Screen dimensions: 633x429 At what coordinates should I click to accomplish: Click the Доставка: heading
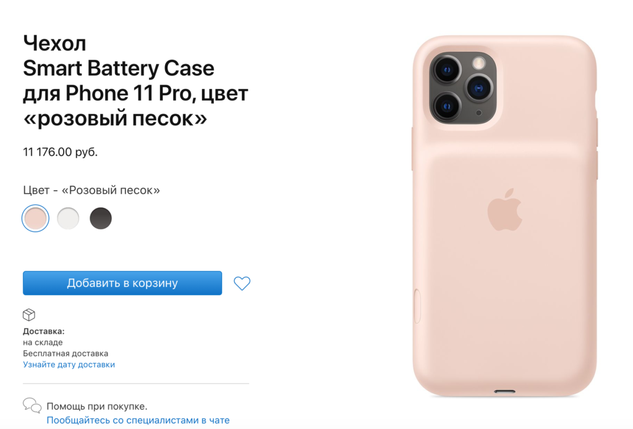[x=44, y=331]
